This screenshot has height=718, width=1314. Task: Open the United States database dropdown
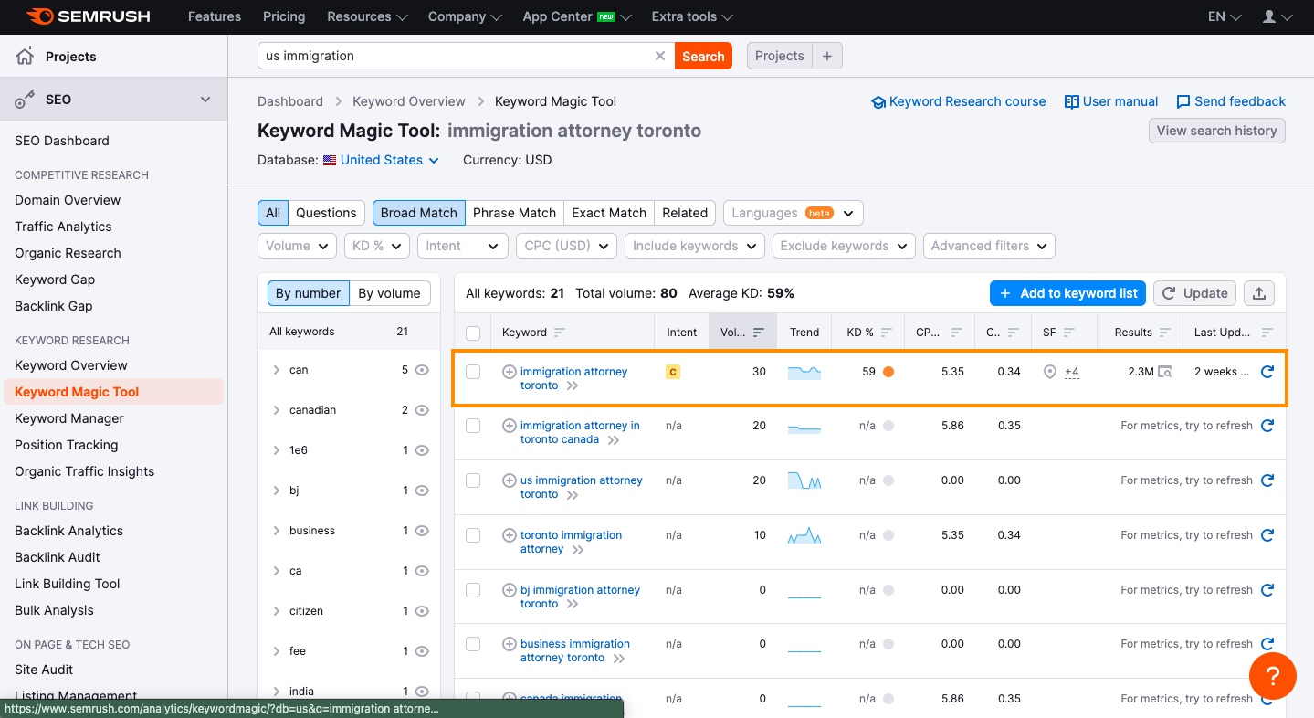pos(381,160)
